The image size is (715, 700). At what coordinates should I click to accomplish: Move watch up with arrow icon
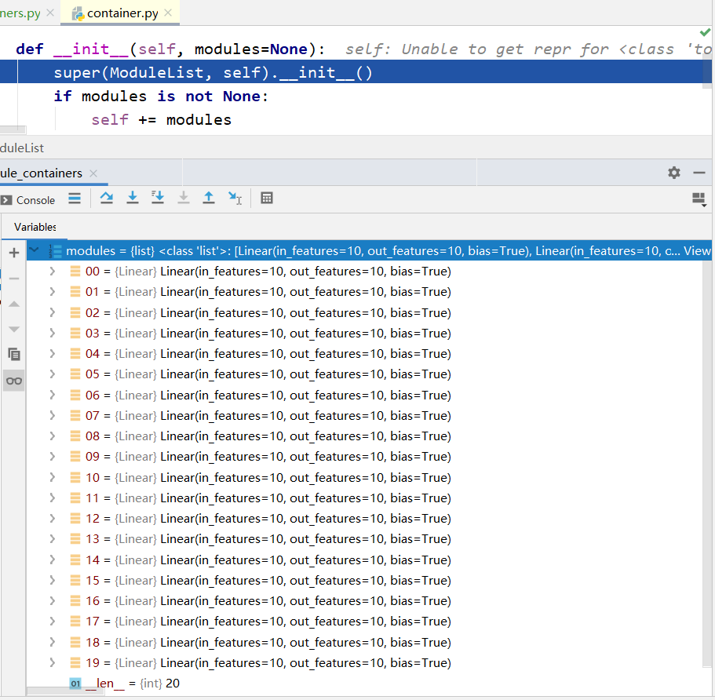point(14,304)
